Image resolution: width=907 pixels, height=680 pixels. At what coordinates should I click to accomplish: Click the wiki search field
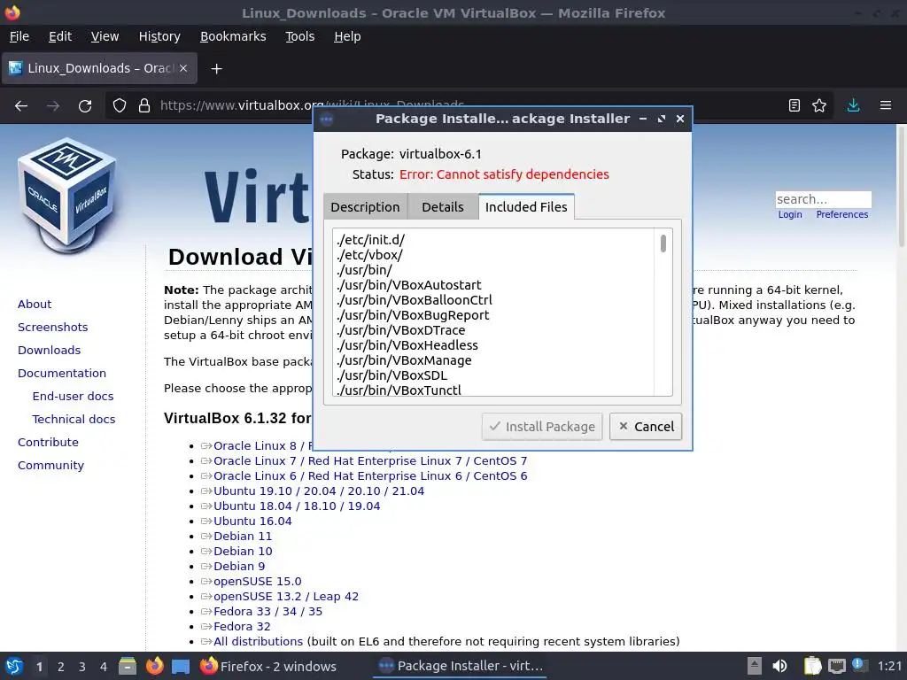click(823, 199)
